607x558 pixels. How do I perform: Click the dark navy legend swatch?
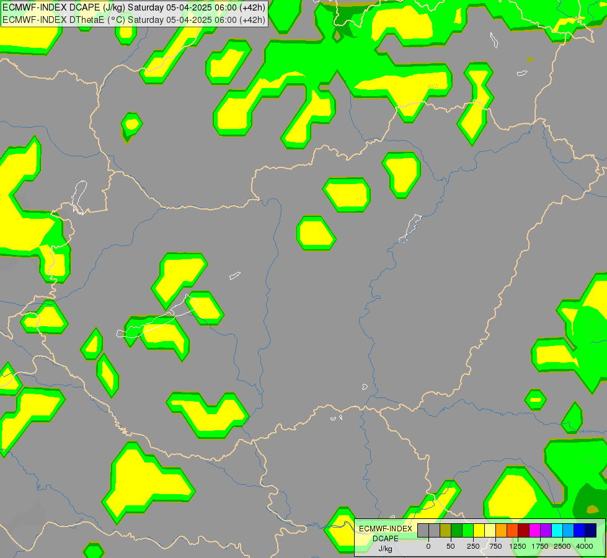coord(591,531)
